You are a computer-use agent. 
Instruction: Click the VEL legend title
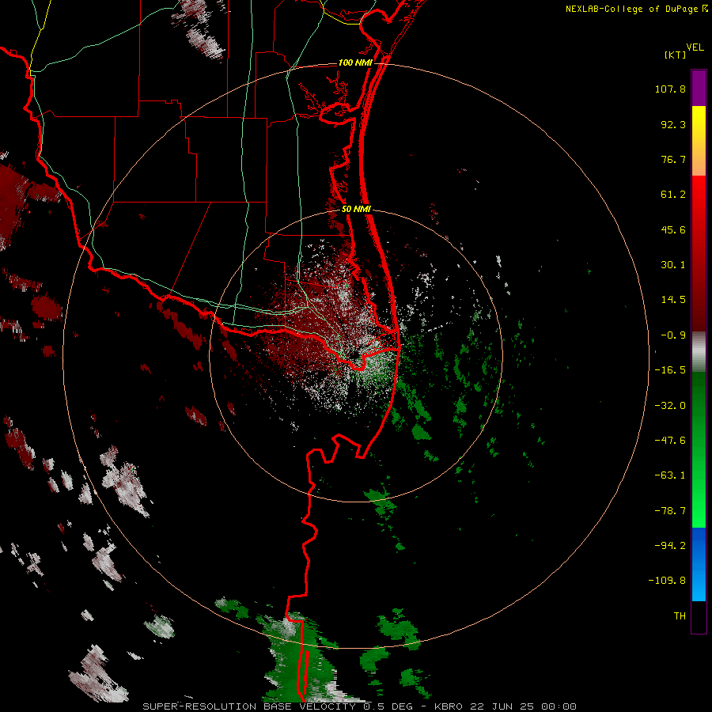pos(695,47)
